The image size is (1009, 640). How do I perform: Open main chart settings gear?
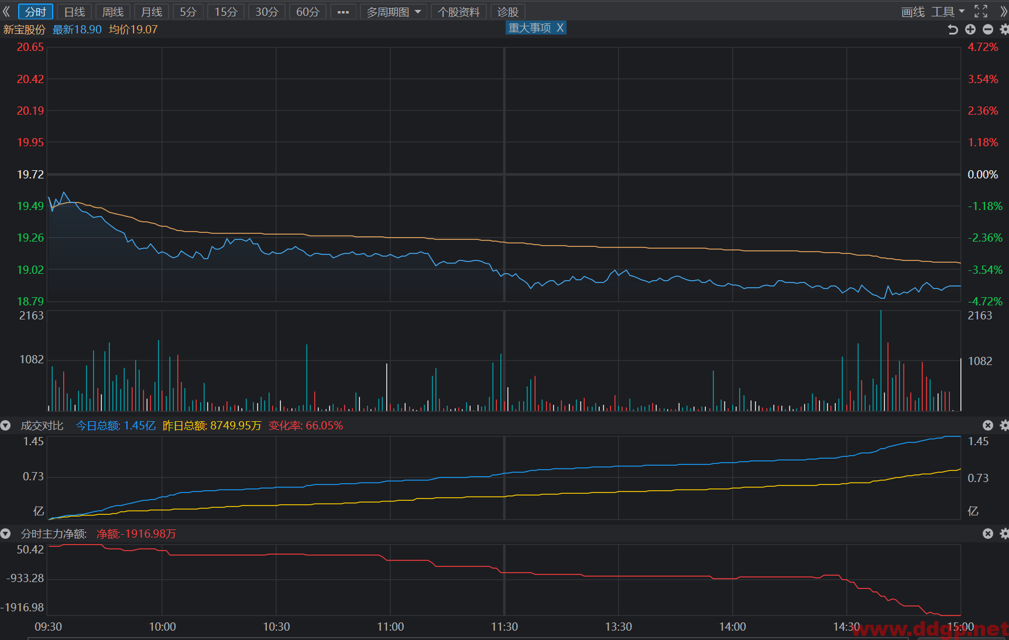(1004, 29)
